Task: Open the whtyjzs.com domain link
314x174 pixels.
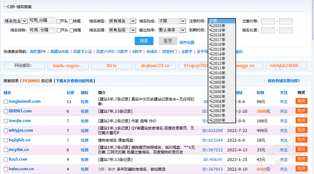Action: click(21, 130)
